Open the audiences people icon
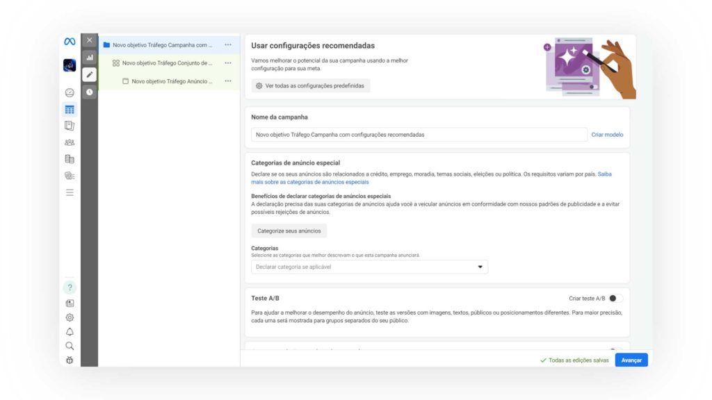Viewport: 712px width, 400px height. point(70,142)
